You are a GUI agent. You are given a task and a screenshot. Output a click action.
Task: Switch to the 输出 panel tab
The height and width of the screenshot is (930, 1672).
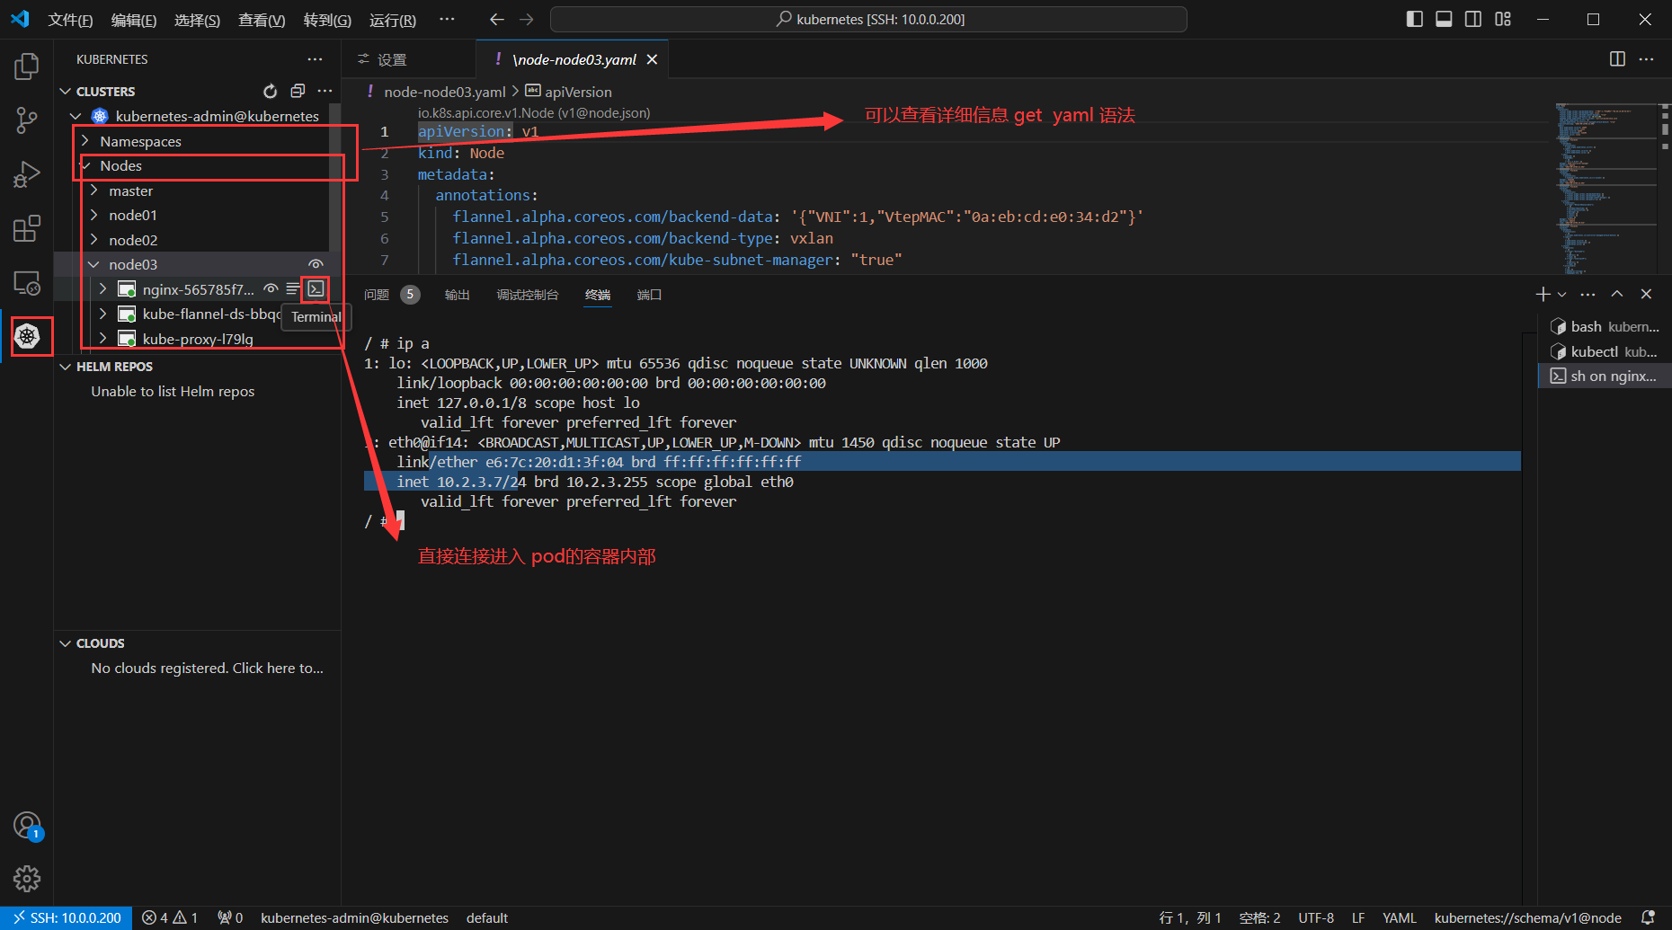pos(457,295)
